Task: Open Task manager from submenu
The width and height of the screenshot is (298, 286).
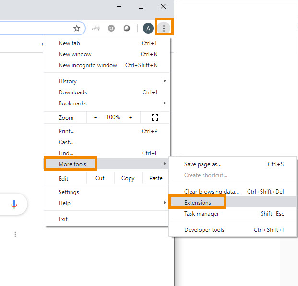Action: pyautogui.click(x=202, y=214)
